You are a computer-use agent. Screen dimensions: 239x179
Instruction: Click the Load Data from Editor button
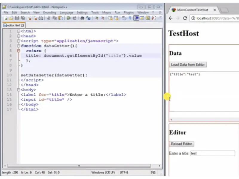pos(188,64)
